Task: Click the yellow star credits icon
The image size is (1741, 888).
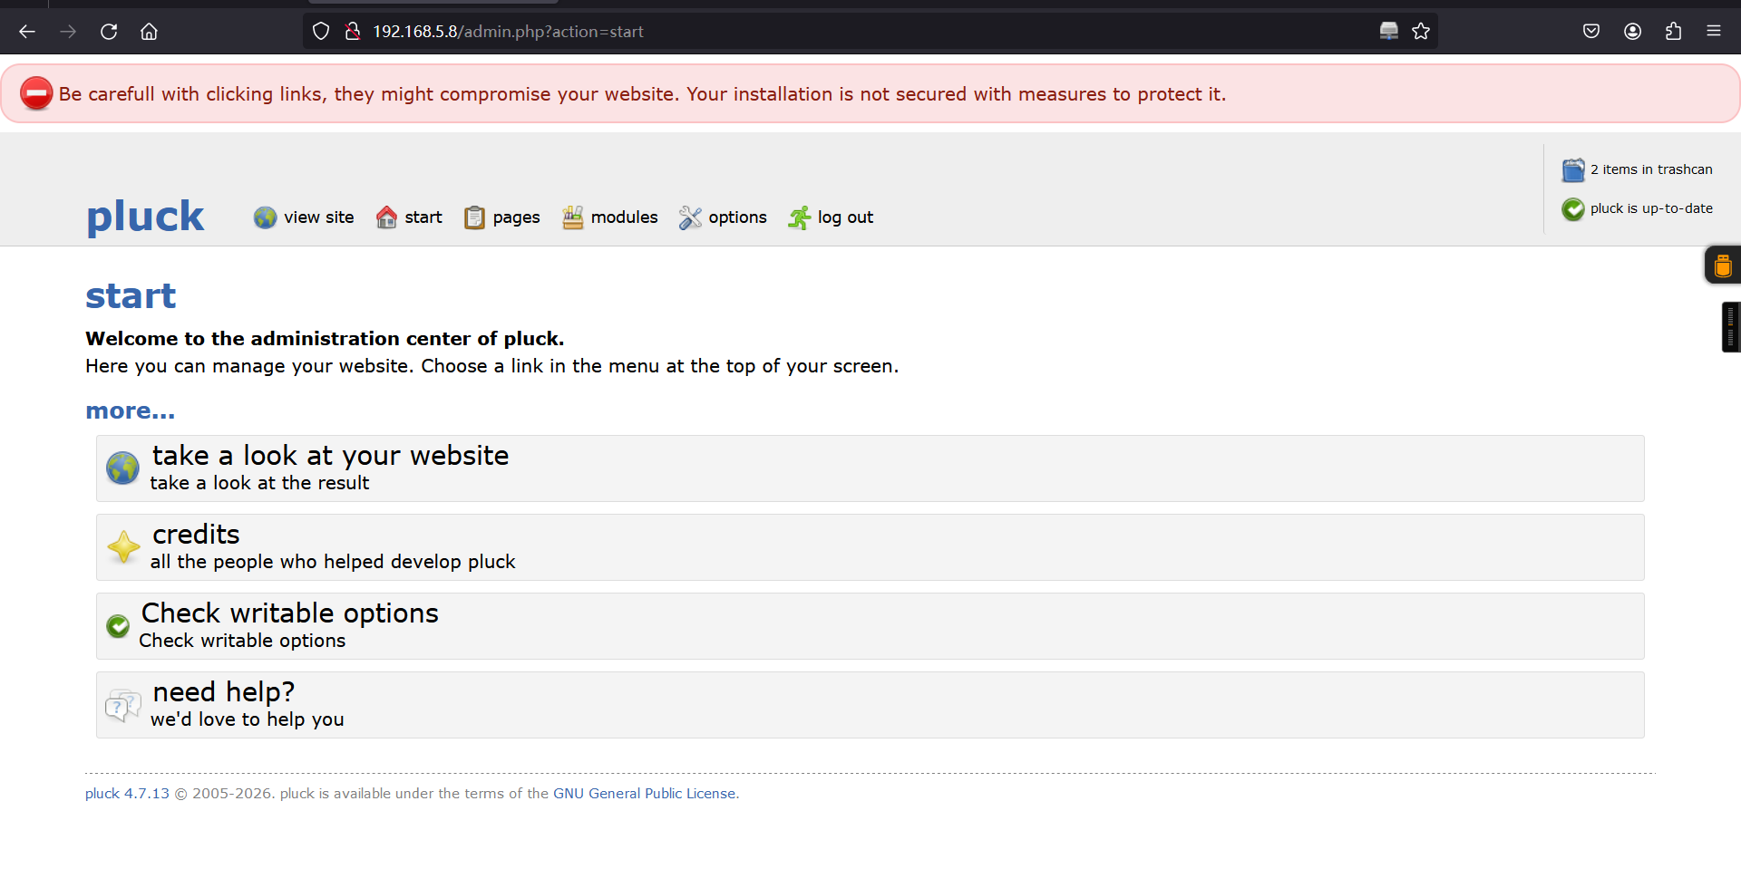Action: click(x=123, y=547)
